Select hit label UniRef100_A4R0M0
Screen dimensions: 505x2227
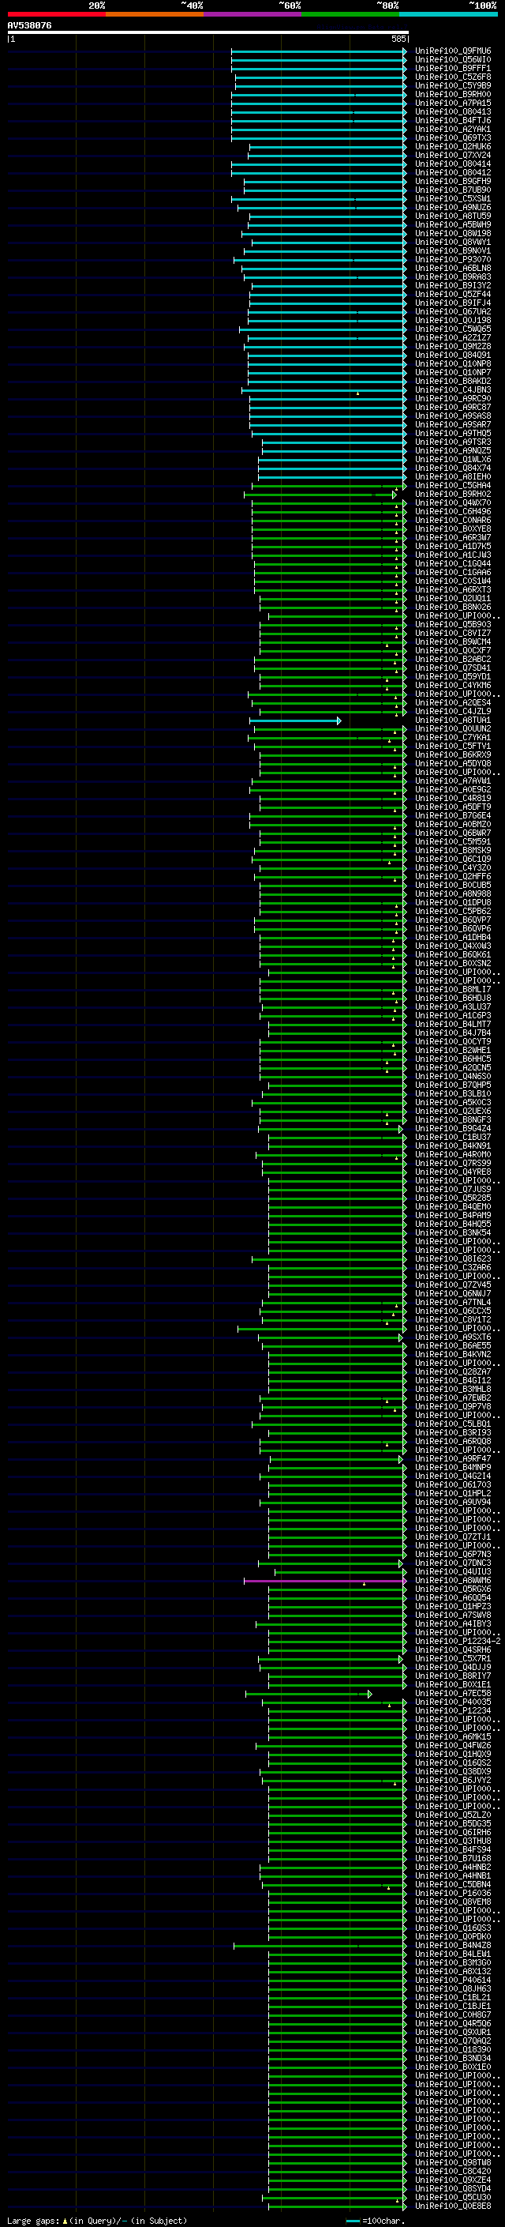(x=452, y=1154)
